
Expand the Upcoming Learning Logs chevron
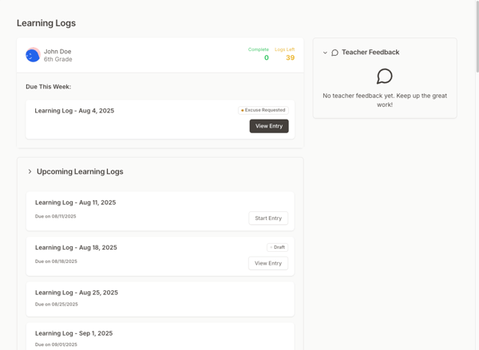pos(30,171)
